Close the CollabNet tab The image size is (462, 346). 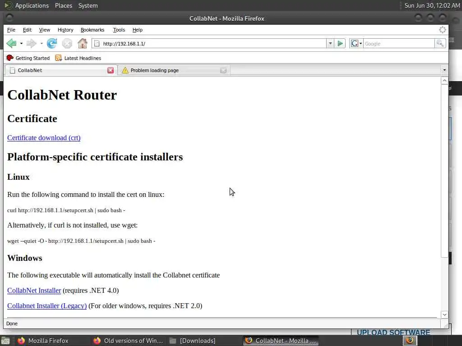111,70
